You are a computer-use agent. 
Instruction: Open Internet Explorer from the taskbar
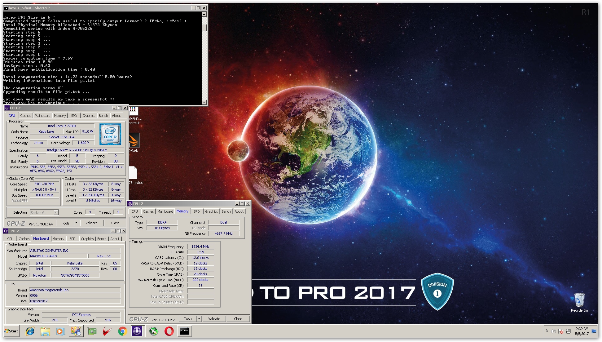click(30, 331)
